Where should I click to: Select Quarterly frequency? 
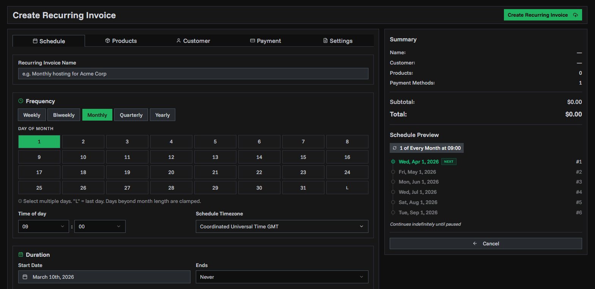coord(131,115)
